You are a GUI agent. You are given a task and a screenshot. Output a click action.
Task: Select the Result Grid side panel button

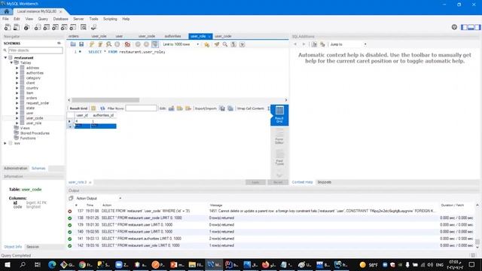point(279,115)
